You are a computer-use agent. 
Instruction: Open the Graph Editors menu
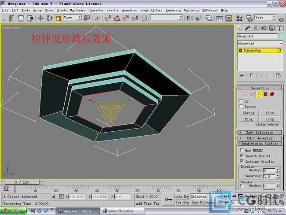click(151, 10)
